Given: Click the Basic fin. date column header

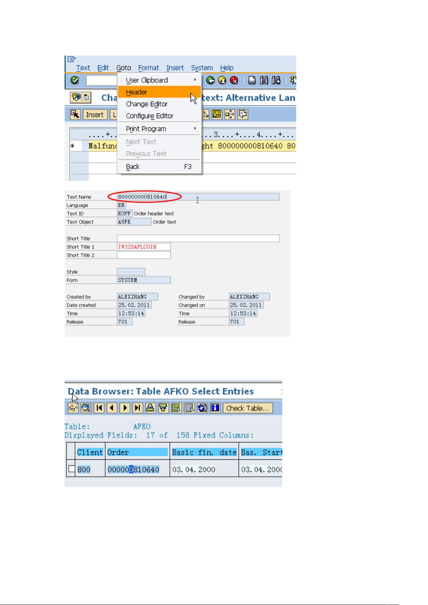Looking at the screenshot, I should point(204,452).
